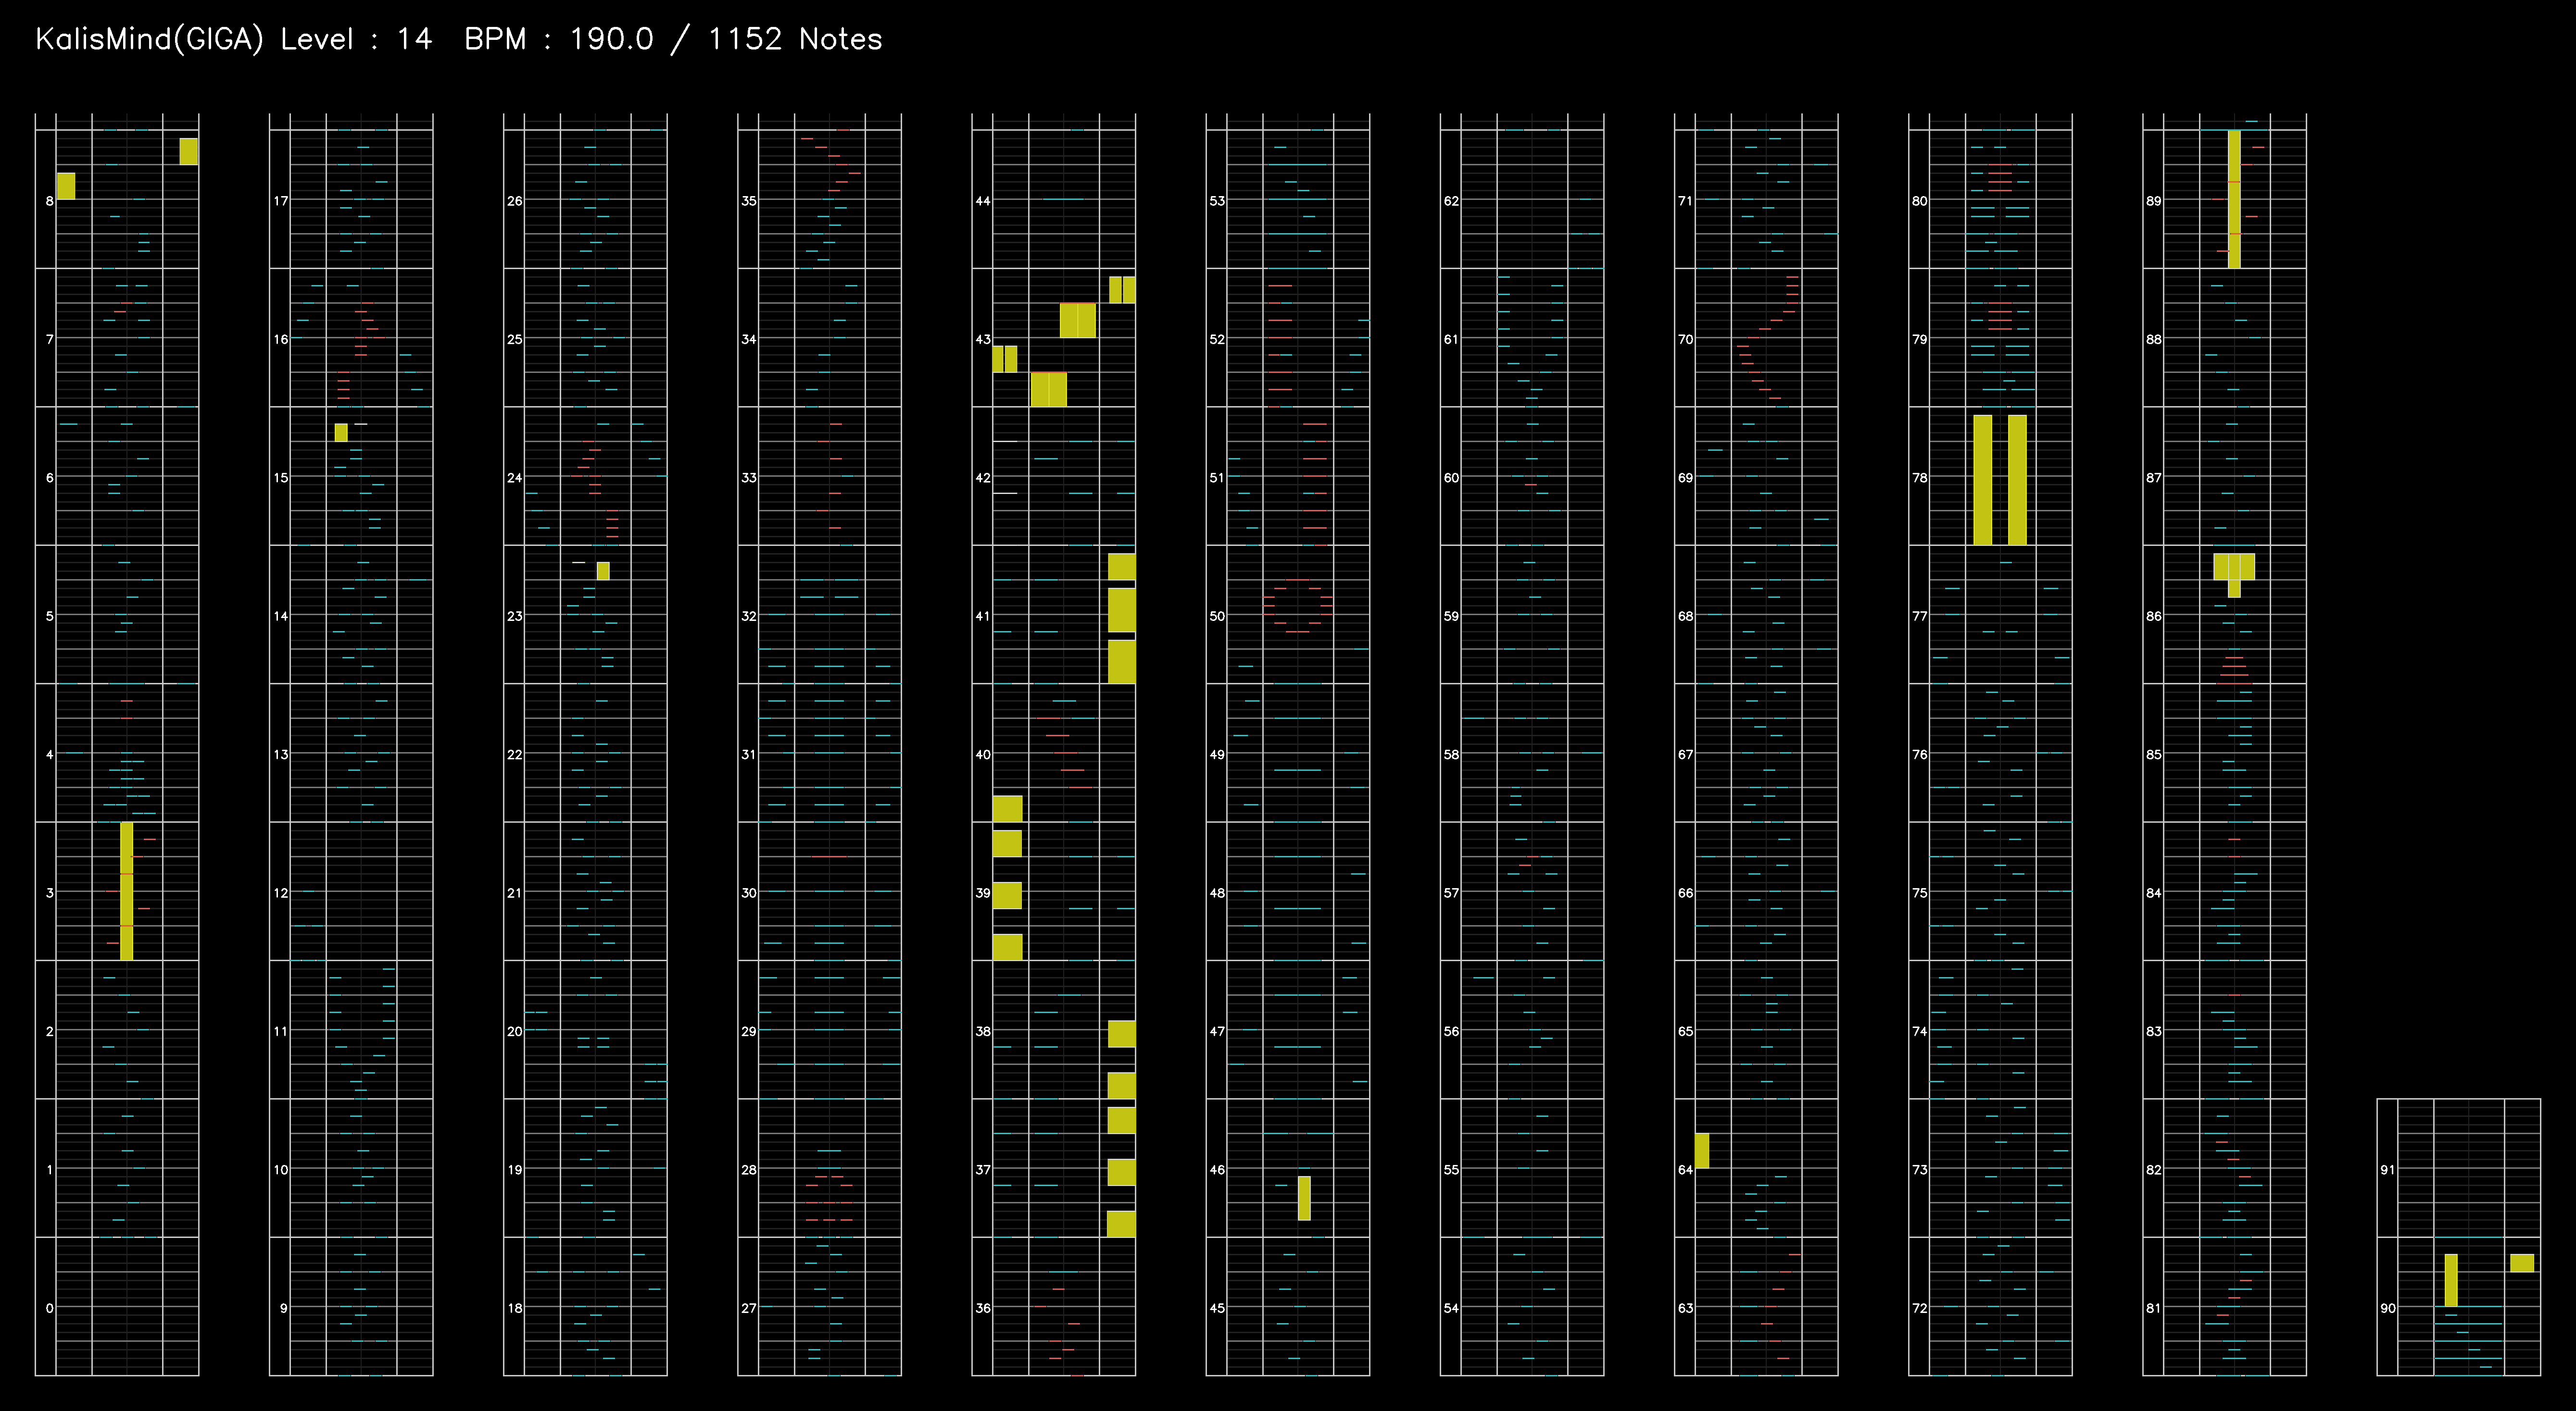
Task: Select measure number 8 label
Action: coord(50,201)
